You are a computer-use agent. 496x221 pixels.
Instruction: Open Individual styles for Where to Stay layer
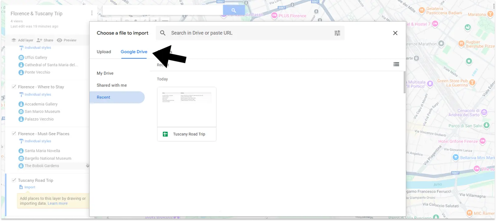[x=38, y=94]
